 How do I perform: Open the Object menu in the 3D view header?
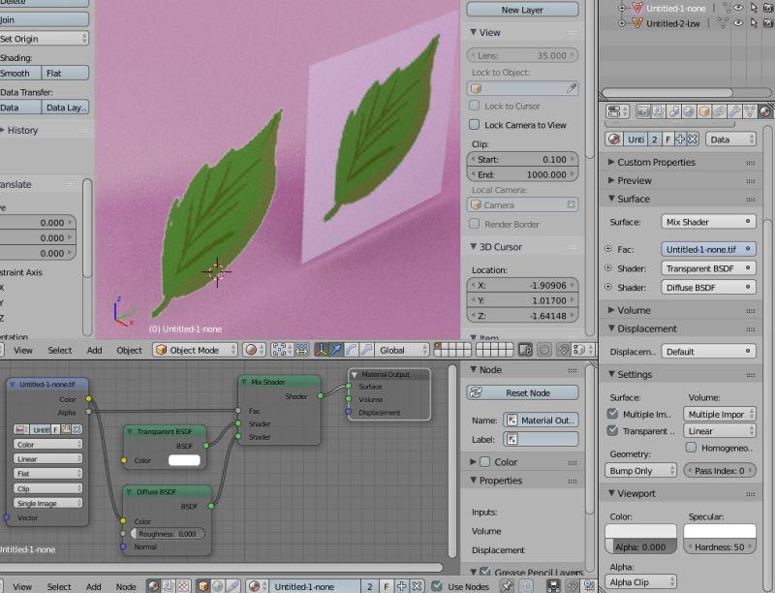[x=130, y=350]
